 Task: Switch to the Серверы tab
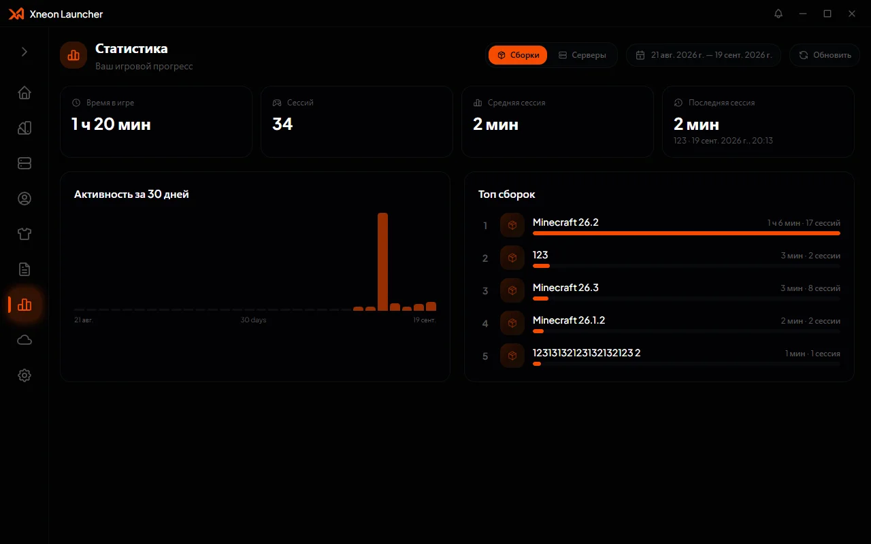click(582, 55)
